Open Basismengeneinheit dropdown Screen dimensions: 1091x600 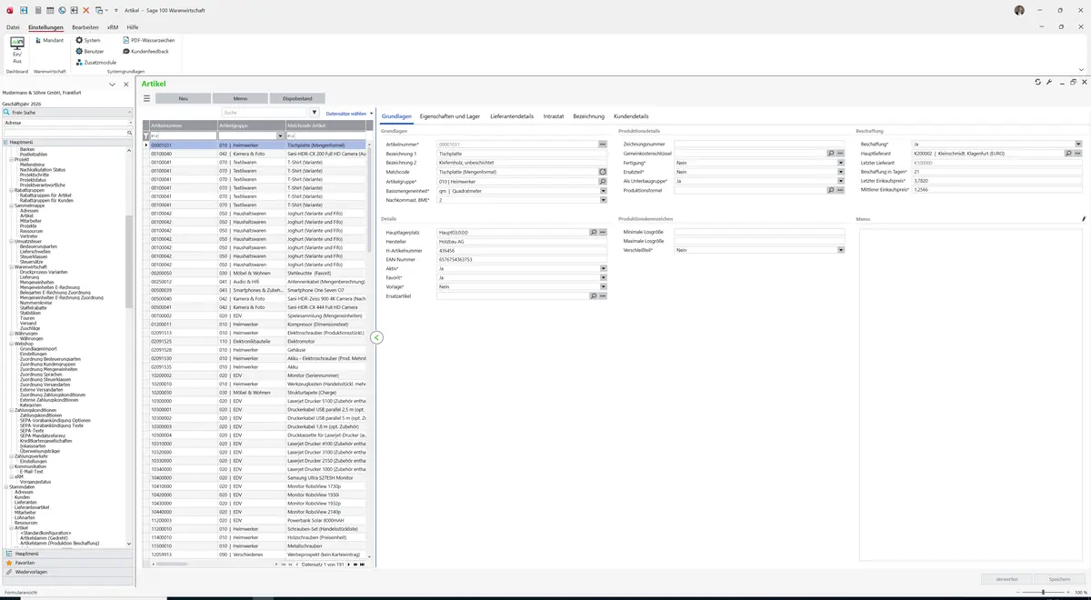click(x=603, y=190)
